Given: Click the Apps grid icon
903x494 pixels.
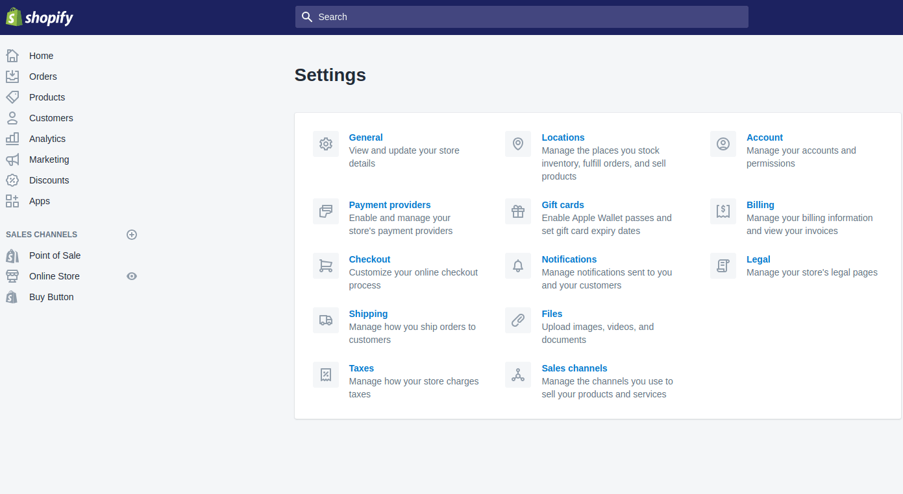Looking at the screenshot, I should tap(12, 201).
